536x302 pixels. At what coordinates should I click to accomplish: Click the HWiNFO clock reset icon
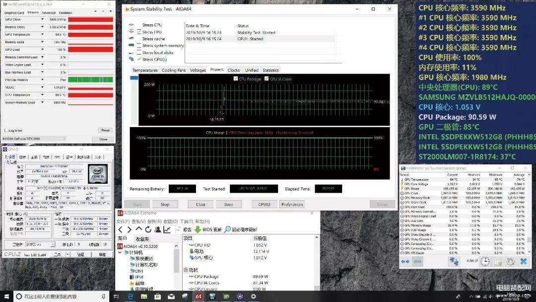[x=485, y=262]
